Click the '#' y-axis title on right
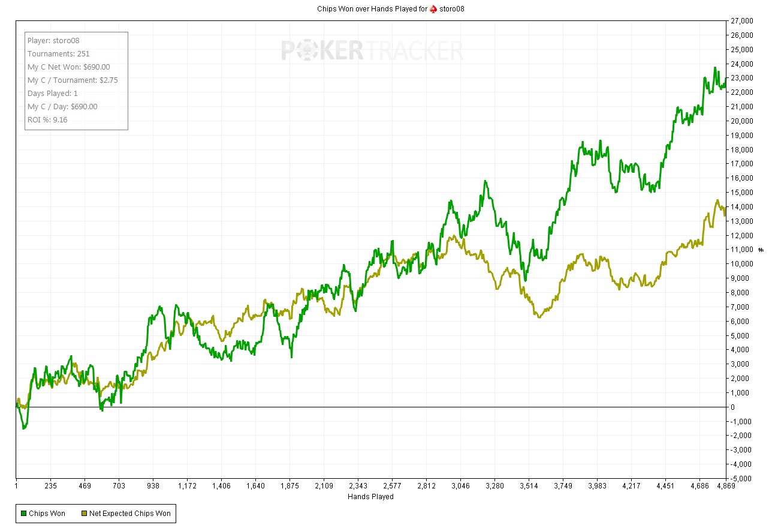Screen dimensions: 775x531 pos(761,250)
